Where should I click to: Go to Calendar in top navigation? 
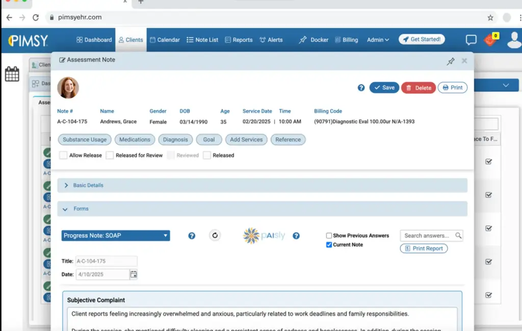(165, 40)
